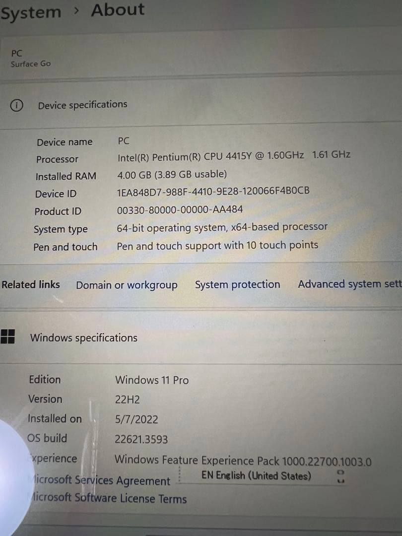Select the Intel Pentium processor value

234,156
